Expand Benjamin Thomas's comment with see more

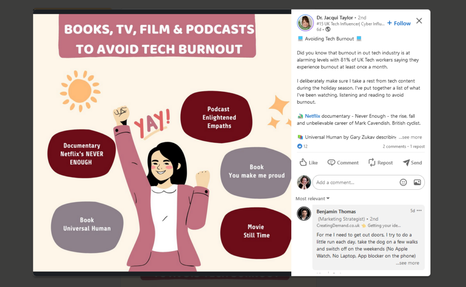(407, 262)
